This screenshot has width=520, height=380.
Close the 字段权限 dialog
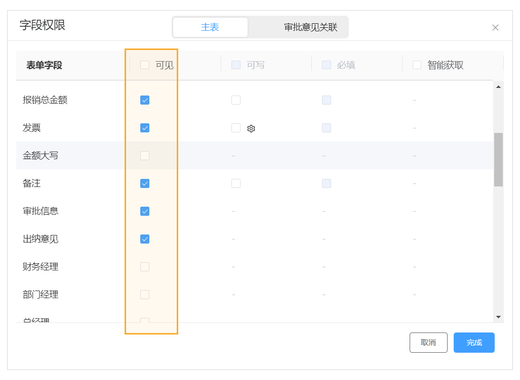[x=495, y=27]
